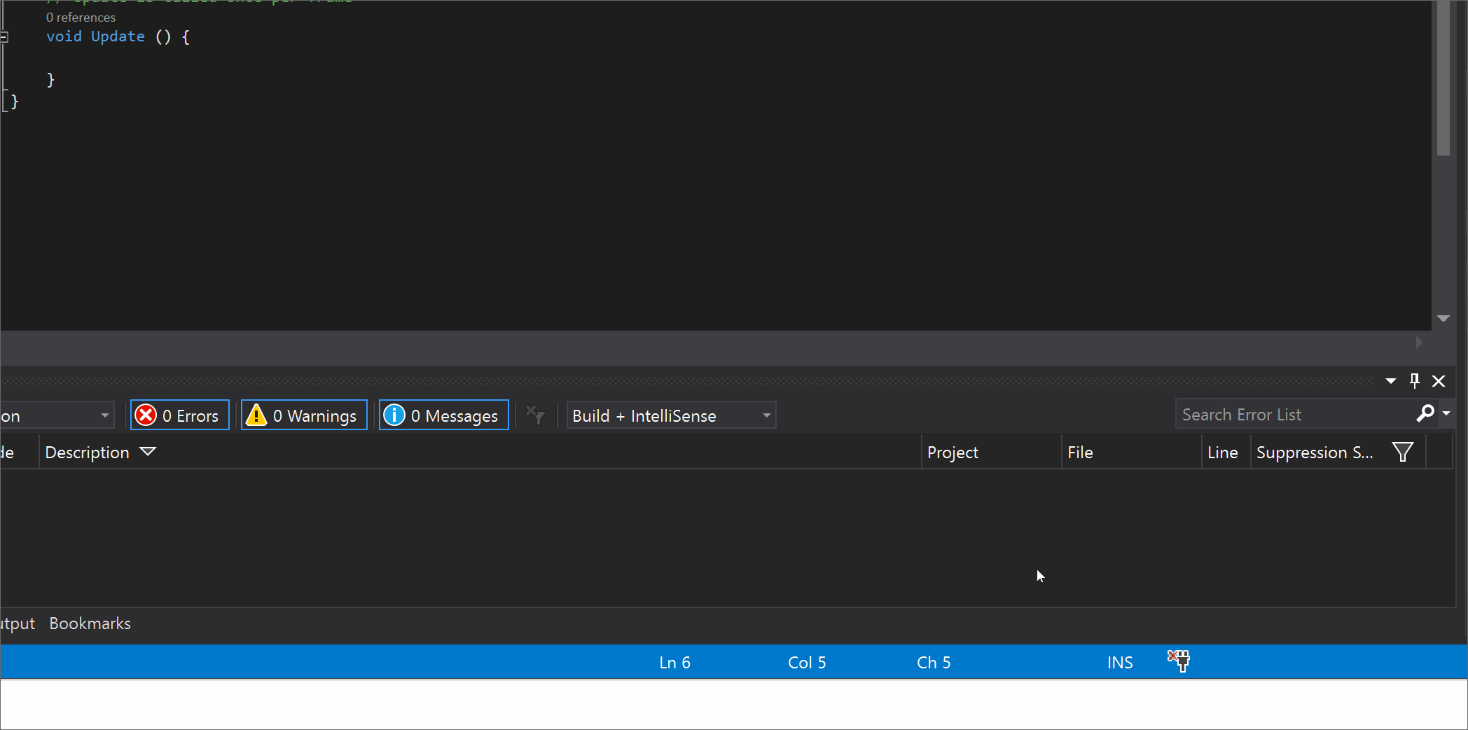
Task: Click the clear-filters funnel icon beside Messages
Action: [535, 415]
